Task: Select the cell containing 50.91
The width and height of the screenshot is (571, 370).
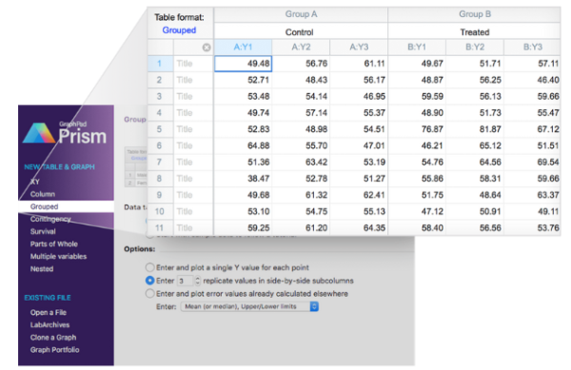Action: (x=475, y=211)
